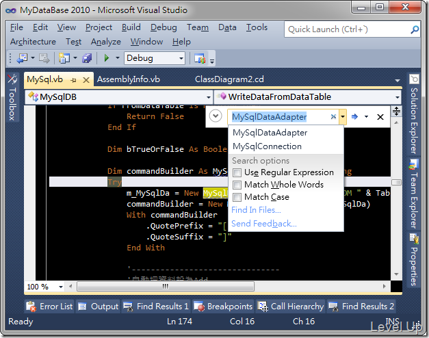
Task: Open the Call Hierarchy panel
Action: point(291,307)
